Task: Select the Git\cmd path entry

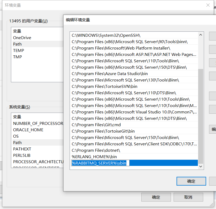Action: click(x=134, y=125)
